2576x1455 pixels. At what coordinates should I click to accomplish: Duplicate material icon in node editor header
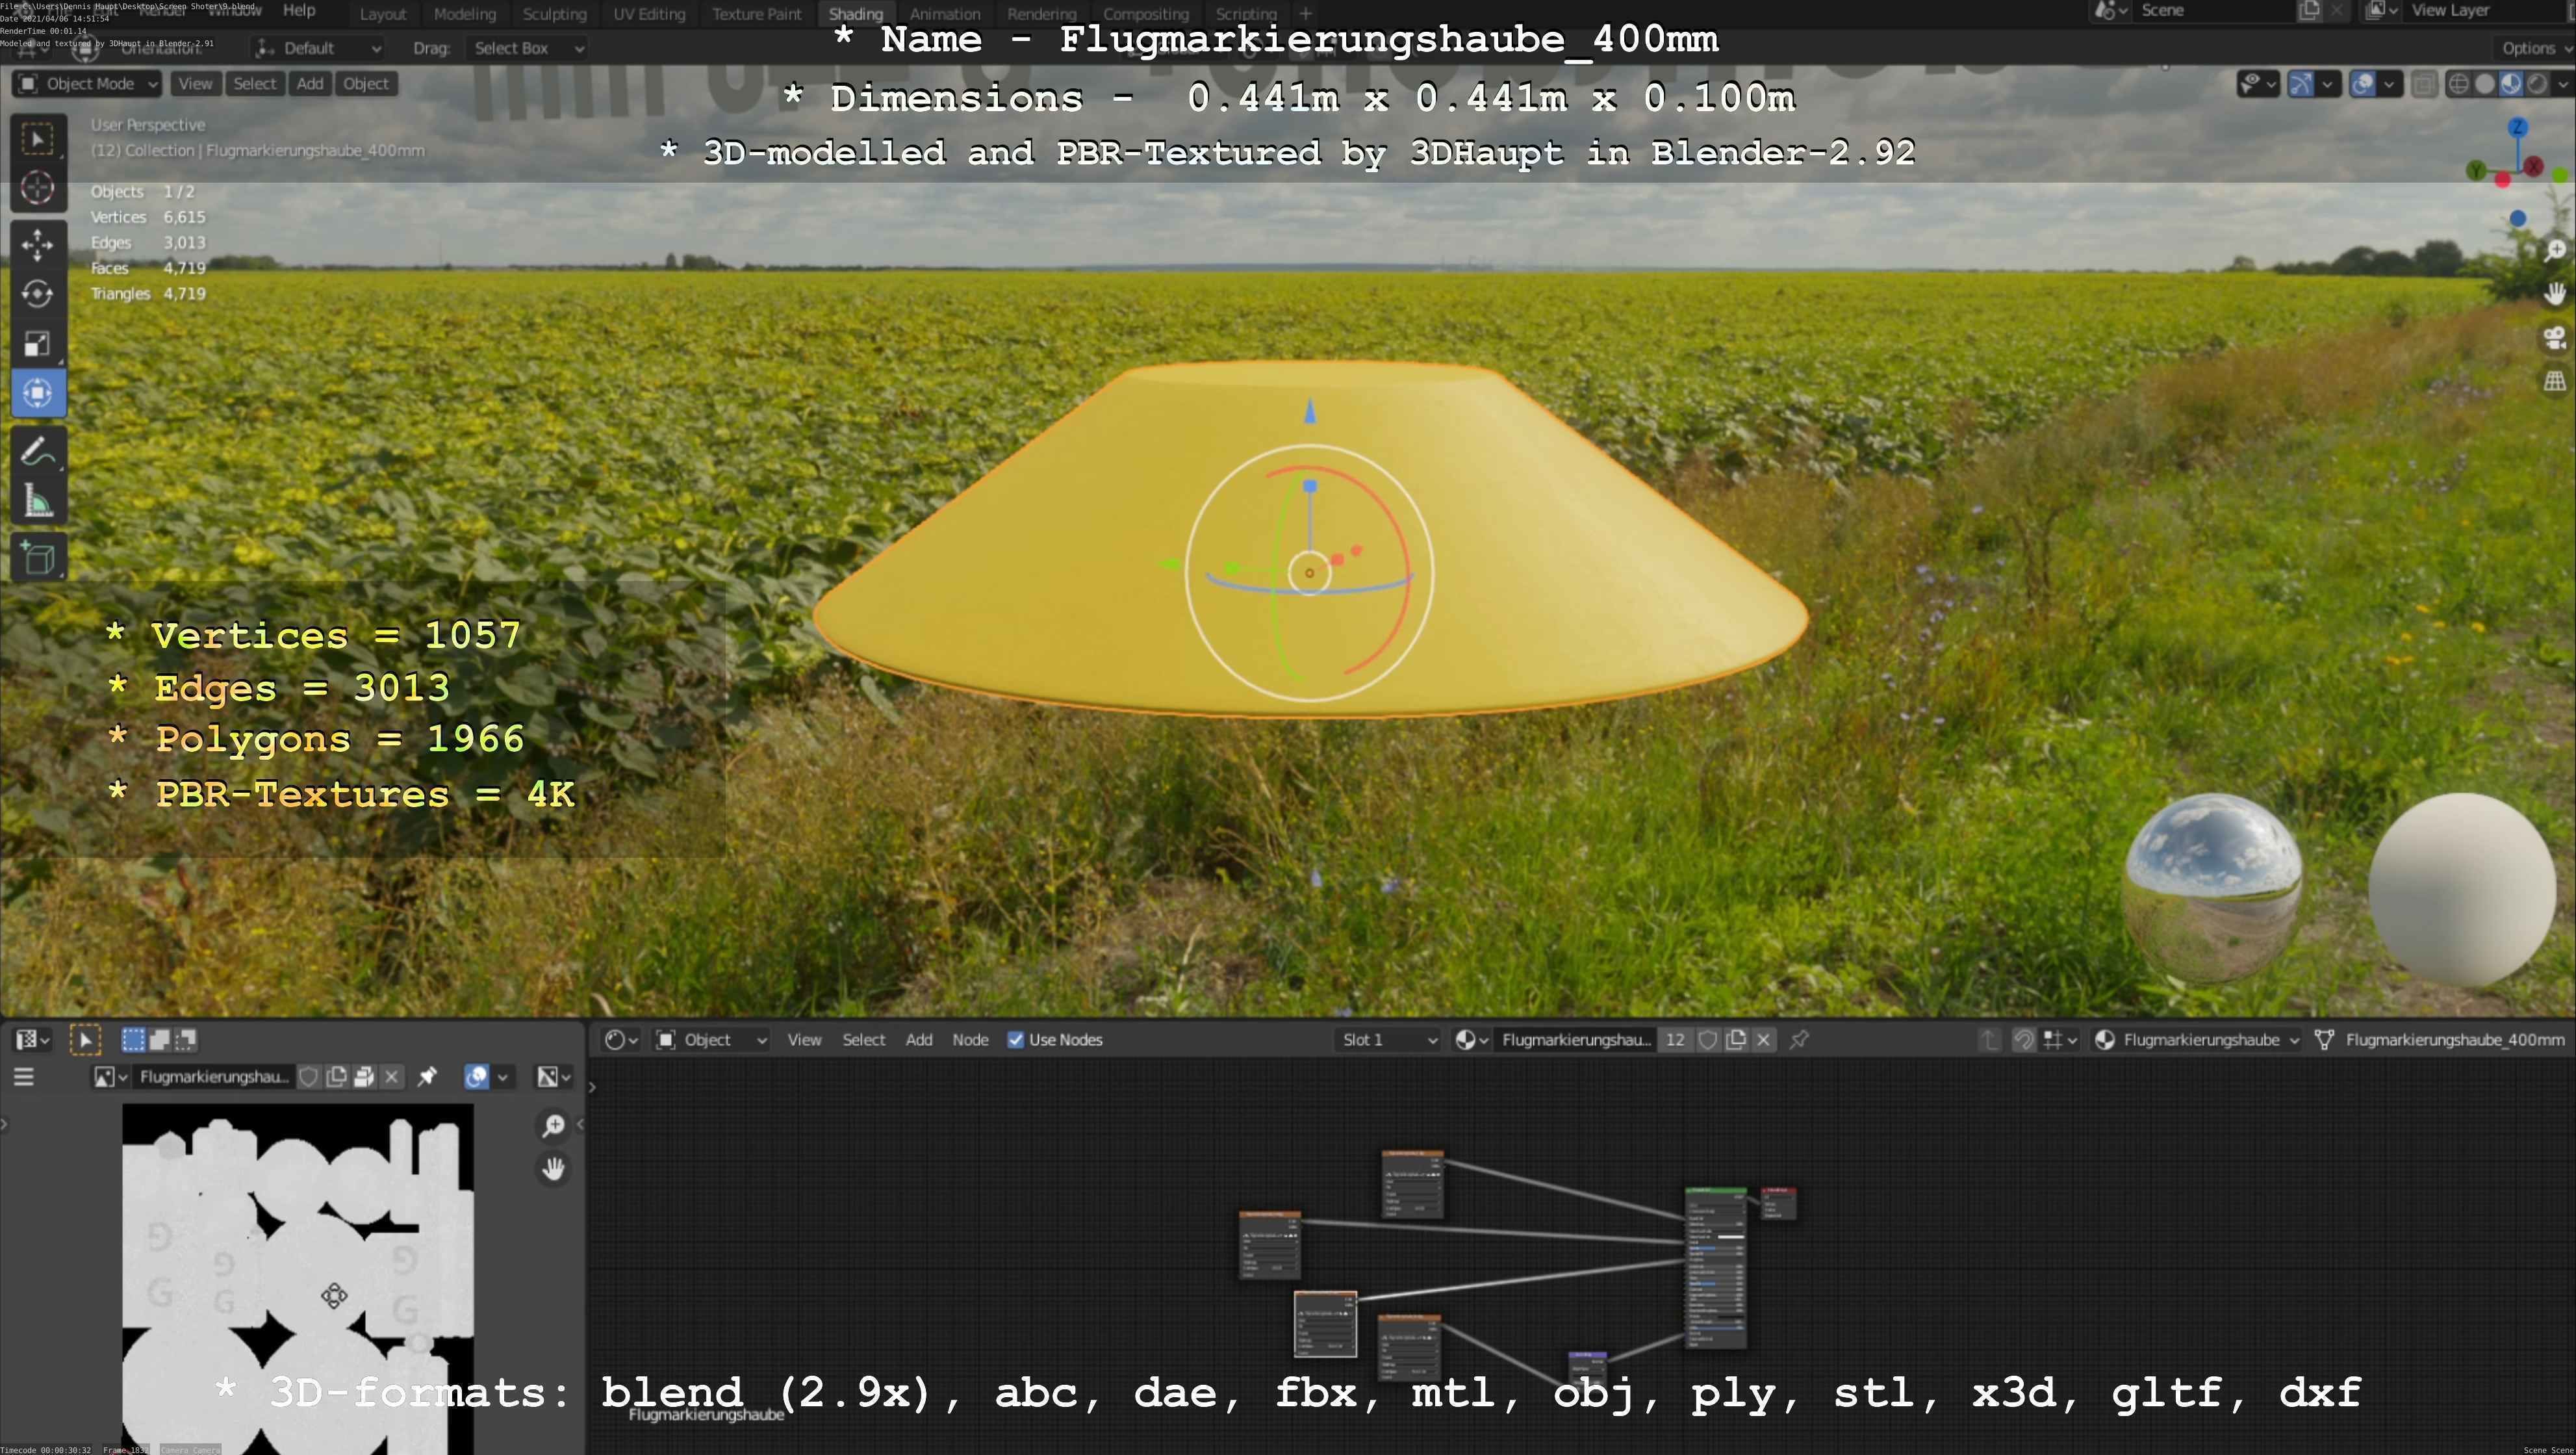[x=1736, y=1040]
